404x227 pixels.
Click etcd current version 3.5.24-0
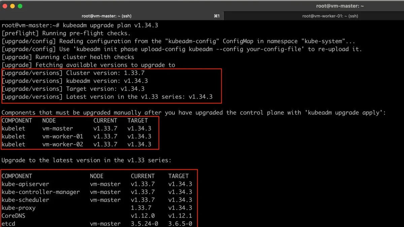tap(144, 224)
